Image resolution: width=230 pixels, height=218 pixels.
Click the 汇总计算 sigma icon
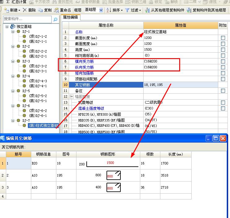tap(8, 2)
